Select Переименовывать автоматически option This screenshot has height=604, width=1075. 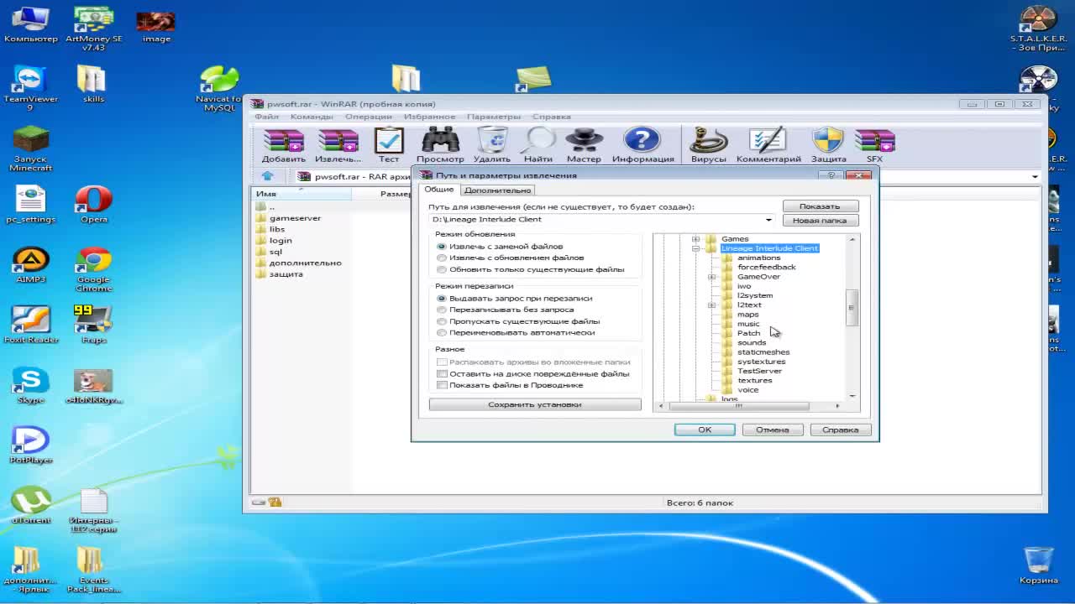[x=516, y=332]
